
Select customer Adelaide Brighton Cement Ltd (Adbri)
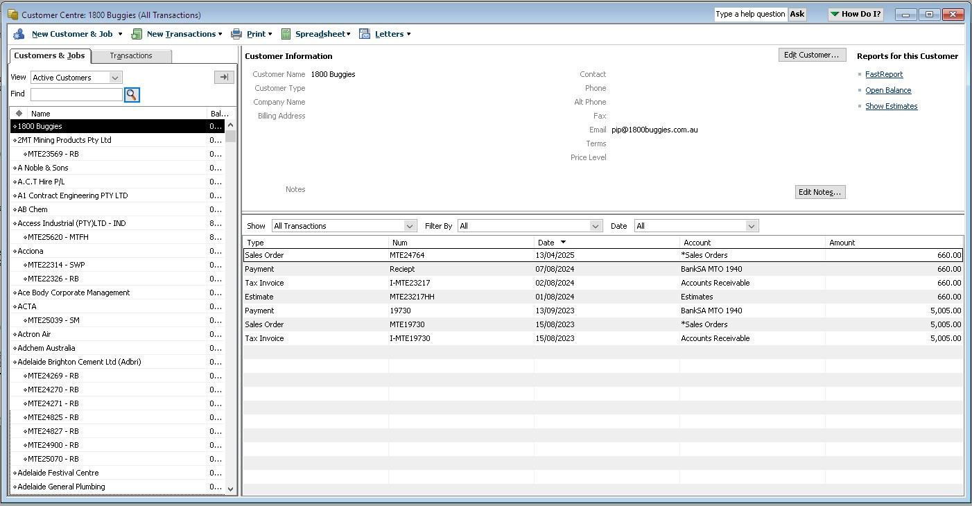pyautogui.click(x=117, y=362)
